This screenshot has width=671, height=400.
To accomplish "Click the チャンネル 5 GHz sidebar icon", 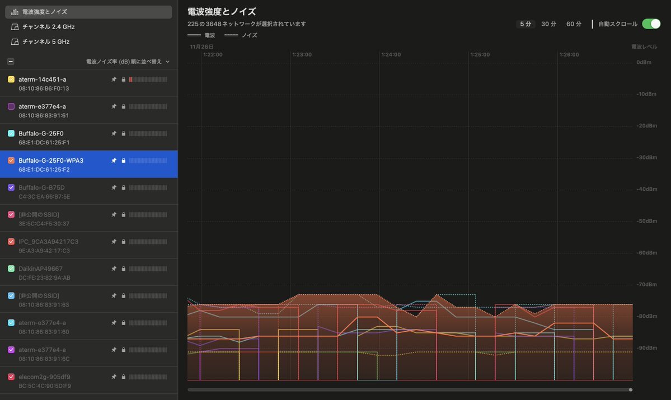I will [x=15, y=42].
